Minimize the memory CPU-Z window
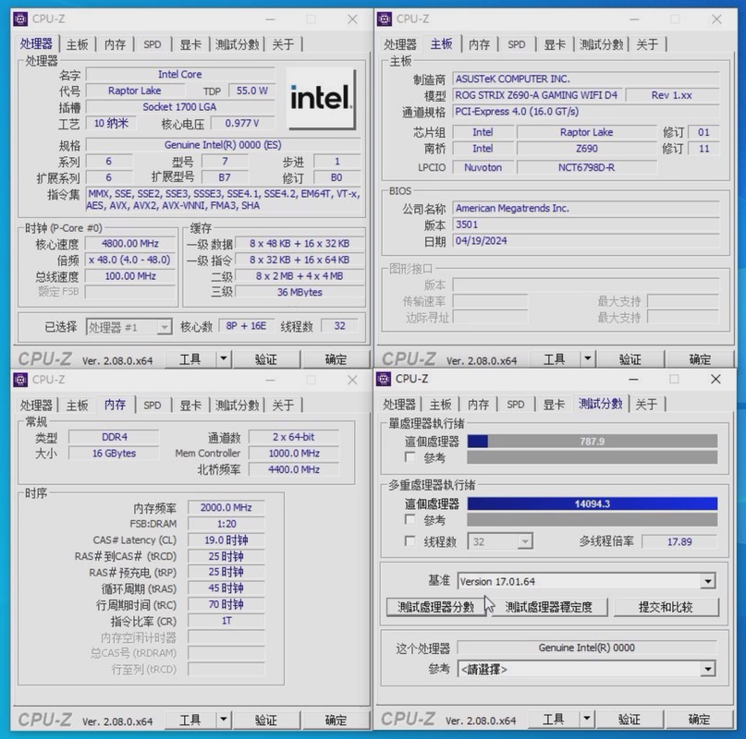This screenshot has width=746, height=739. 270,380
